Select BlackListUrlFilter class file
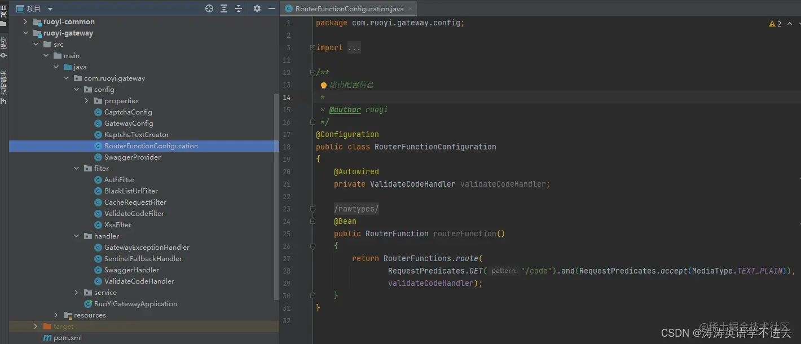The width and height of the screenshot is (801, 344). [x=131, y=191]
